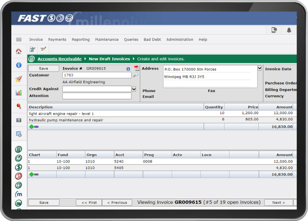Screen dimensions: 308x221
Task: Click the PDF icon beside the Invoice number
Action: [x=137, y=68]
